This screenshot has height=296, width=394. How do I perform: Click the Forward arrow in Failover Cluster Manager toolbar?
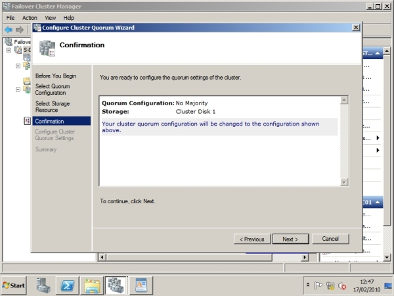click(x=20, y=30)
